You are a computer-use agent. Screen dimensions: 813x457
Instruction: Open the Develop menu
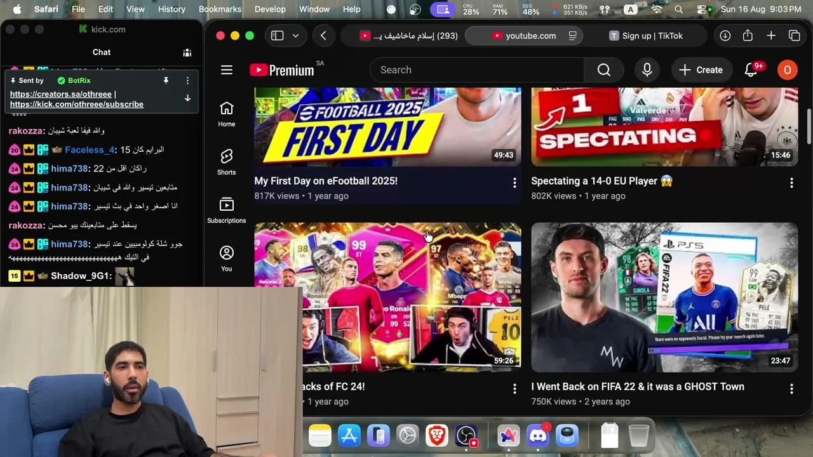pos(270,10)
